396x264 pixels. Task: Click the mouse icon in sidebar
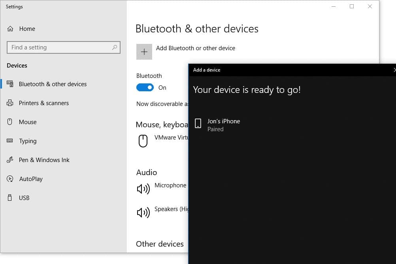pos(9,122)
